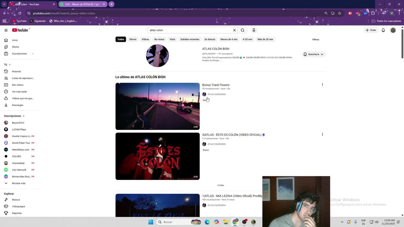Open Who_Am_I_English bookmark
This screenshot has width=404, height=227.
point(63,21)
